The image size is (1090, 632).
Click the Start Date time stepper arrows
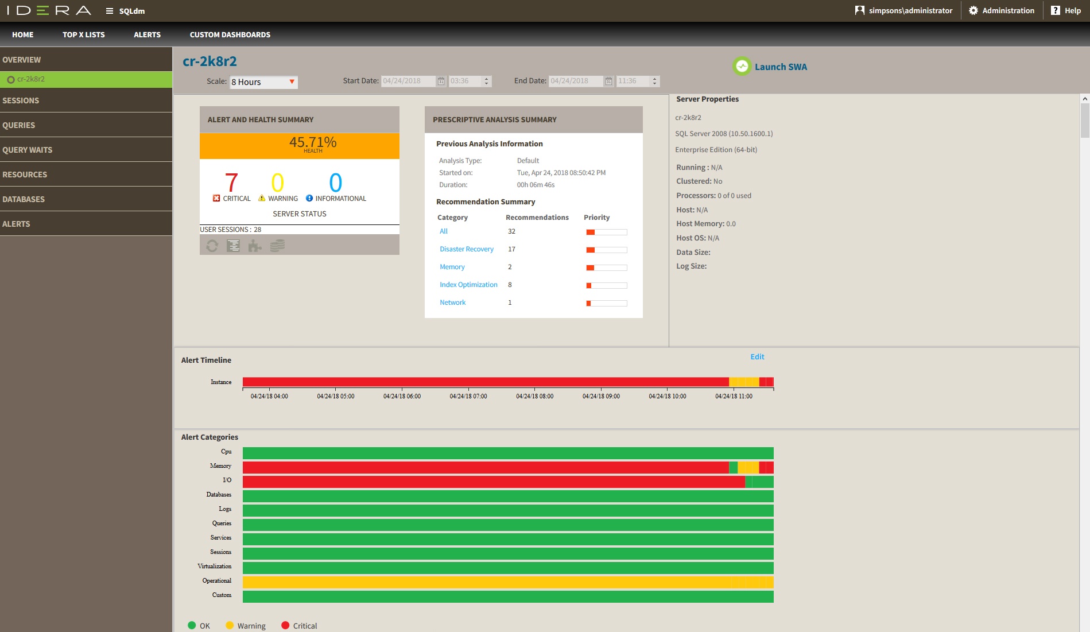[487, 82]
